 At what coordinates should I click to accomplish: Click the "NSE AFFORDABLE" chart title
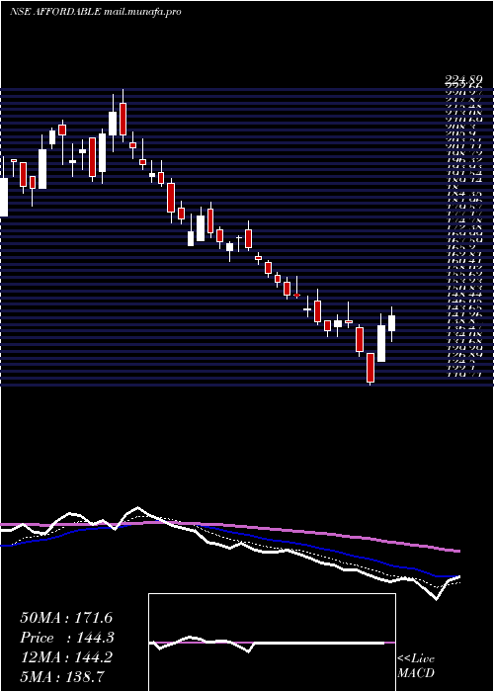[55, 12]
